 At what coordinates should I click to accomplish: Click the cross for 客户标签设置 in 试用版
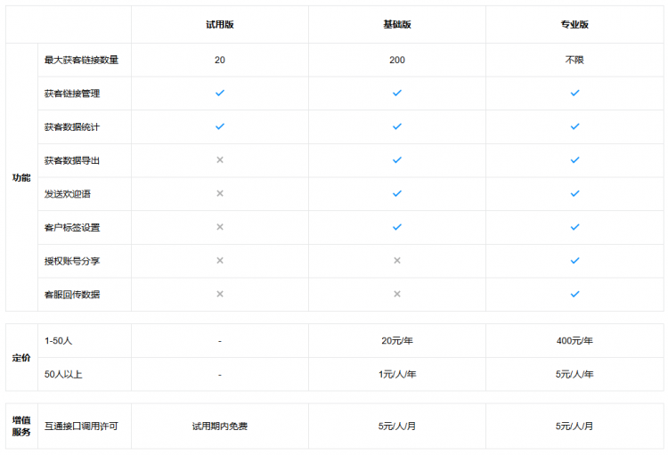click(x=219, y=227)
